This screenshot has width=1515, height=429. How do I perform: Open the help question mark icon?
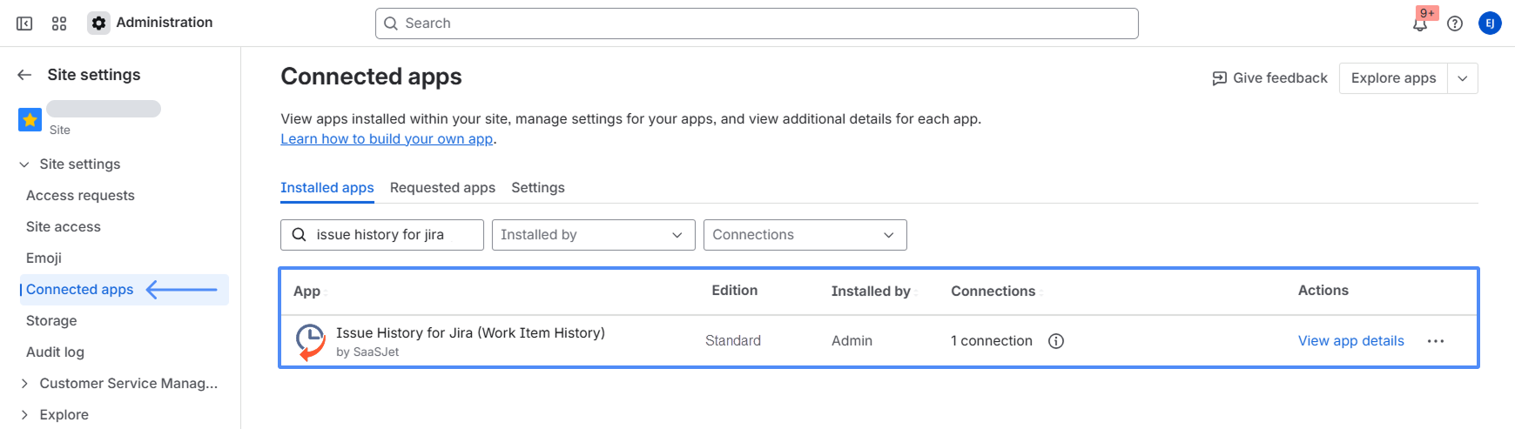pyautogui.click(x=1455, y=23)
